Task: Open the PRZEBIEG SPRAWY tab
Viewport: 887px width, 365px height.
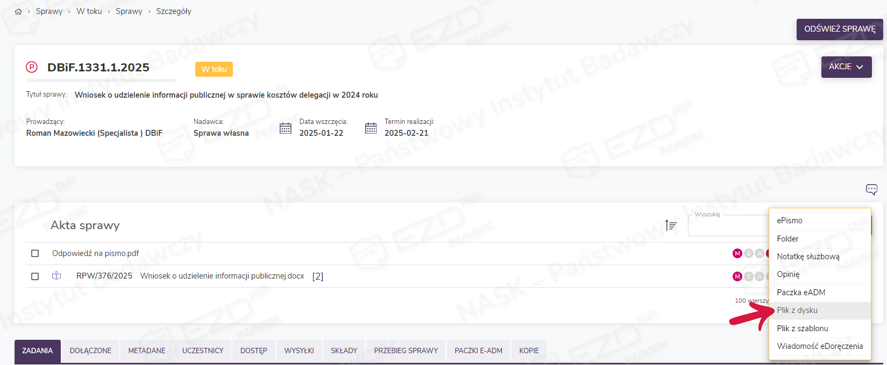Action: pyautogui.click(x=406, y=351)
